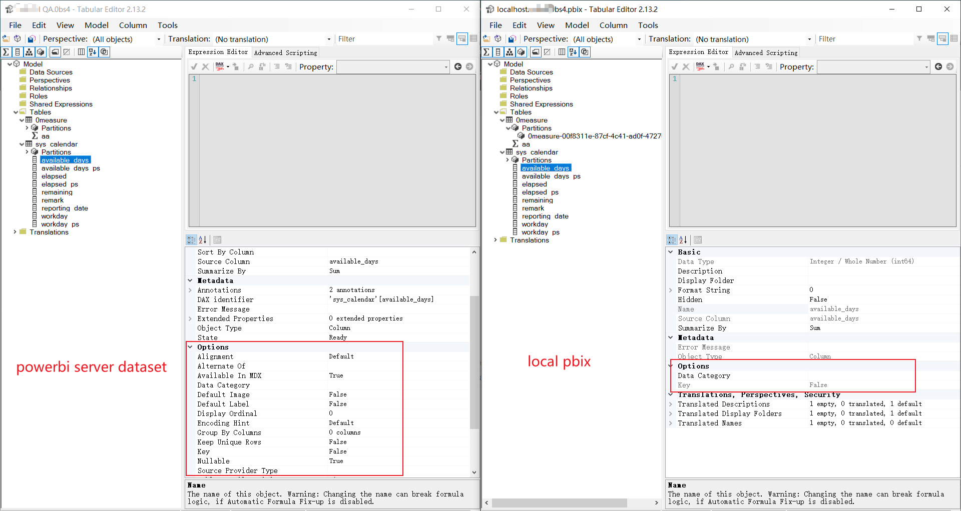Cancel expression edit using the X icon
This screenshot has height=511, width=961.
coord(205,66)
